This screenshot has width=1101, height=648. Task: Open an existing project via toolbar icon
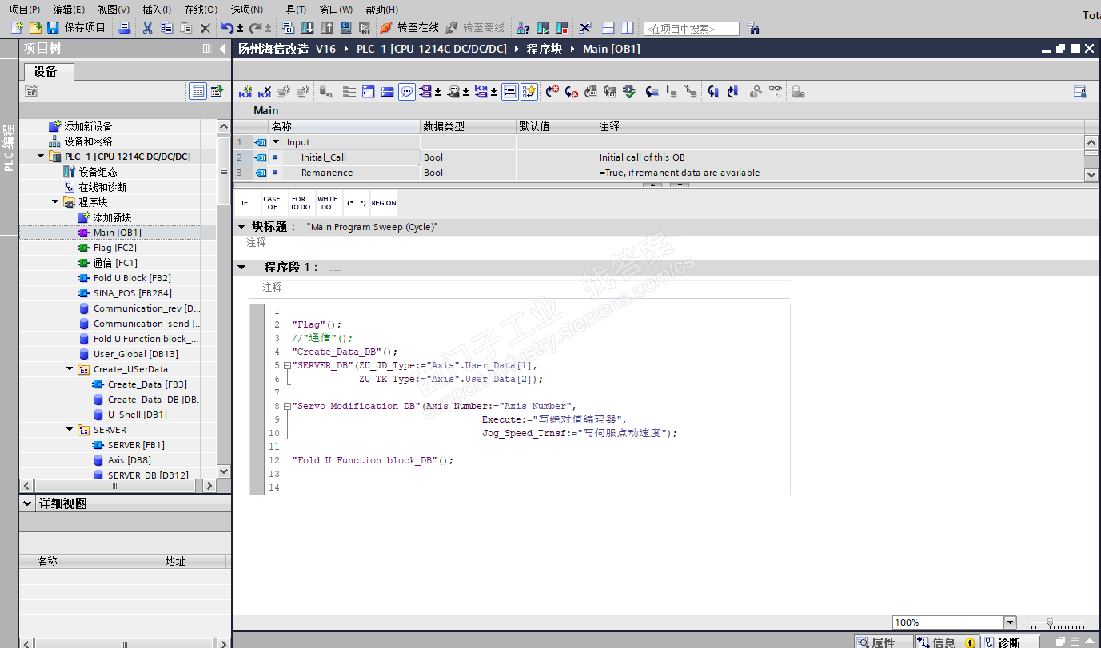tap(35, 28)
